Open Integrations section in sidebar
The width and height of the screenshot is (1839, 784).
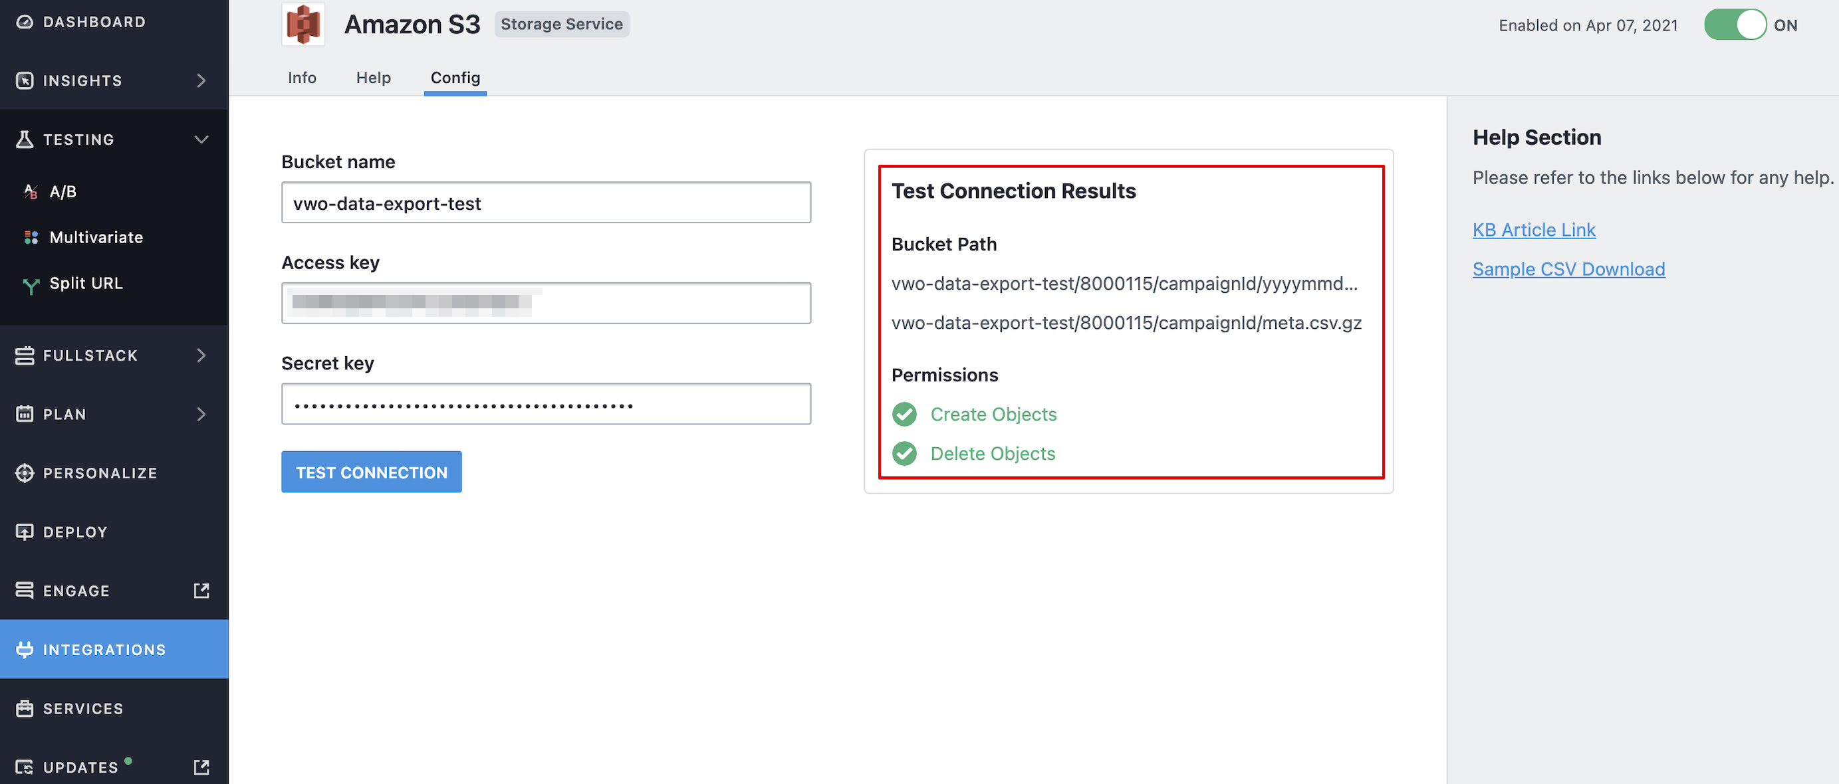click(x=114, y=649)
